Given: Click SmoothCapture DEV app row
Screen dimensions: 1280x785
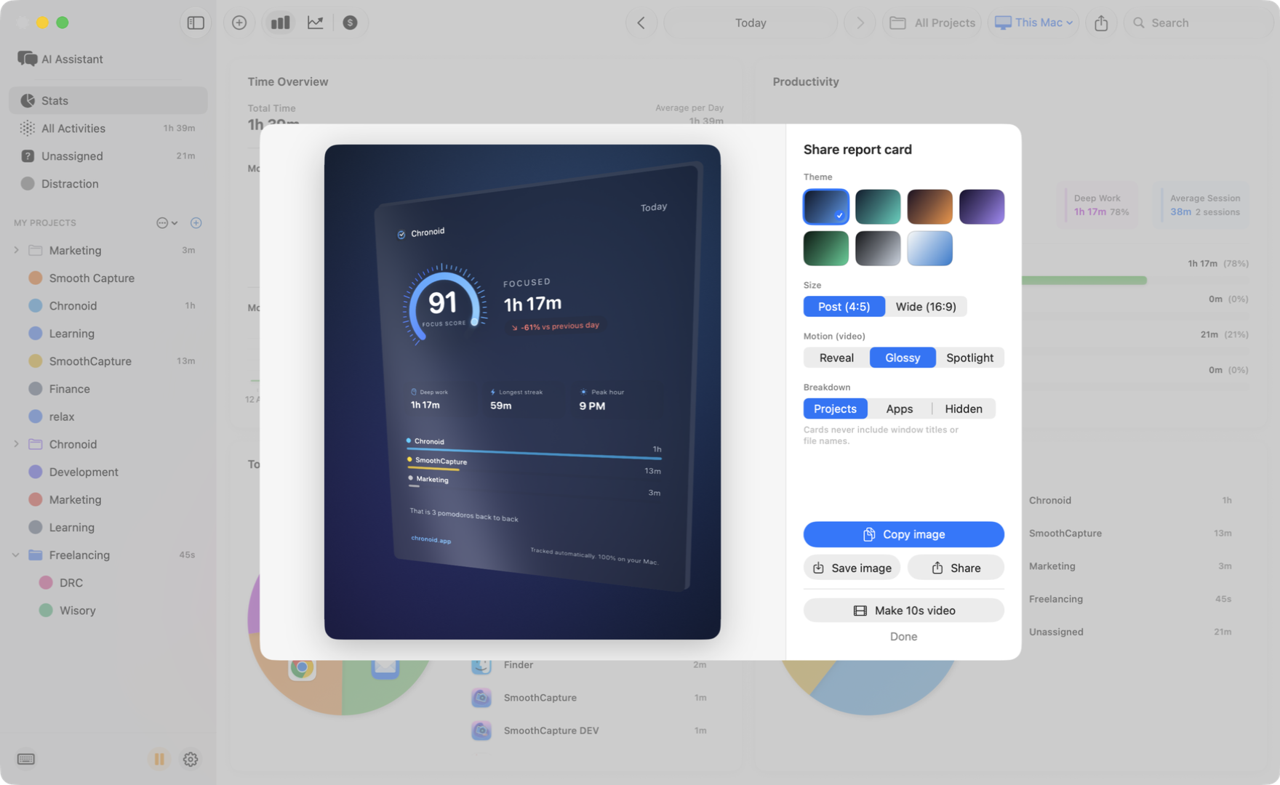Looking at the screenshot, I should coord(589,730).
